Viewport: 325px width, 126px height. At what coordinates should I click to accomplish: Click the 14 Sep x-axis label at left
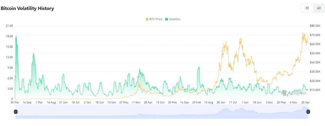point(27,102)
